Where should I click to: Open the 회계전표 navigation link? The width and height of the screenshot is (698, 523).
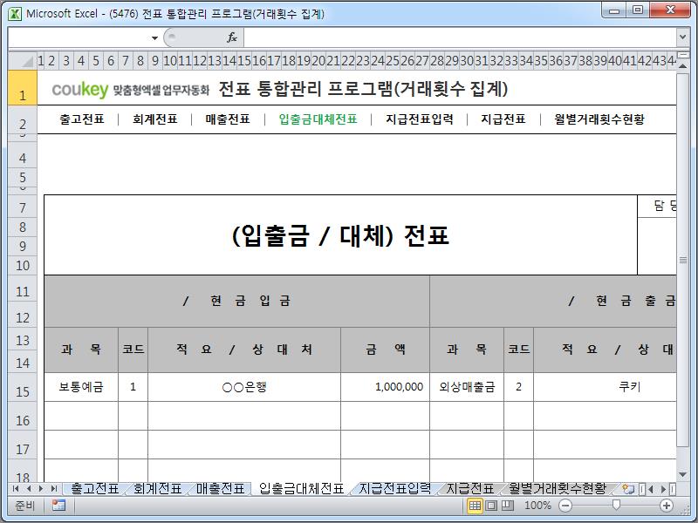click(155, 119)
